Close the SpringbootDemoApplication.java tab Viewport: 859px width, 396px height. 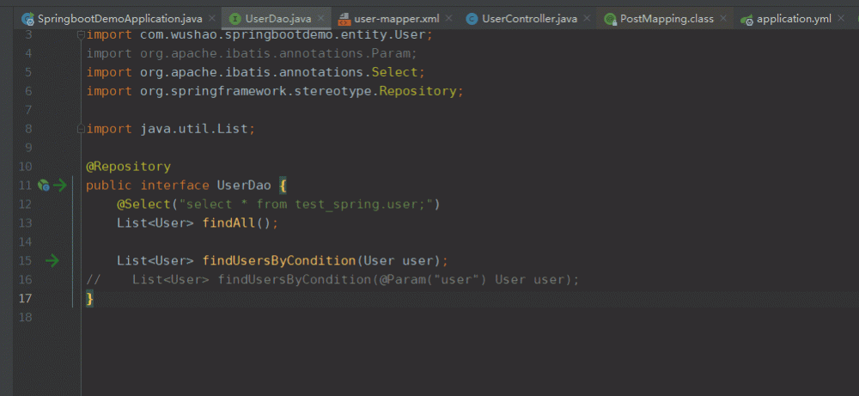pyautogui.click(x=212, y=19)
